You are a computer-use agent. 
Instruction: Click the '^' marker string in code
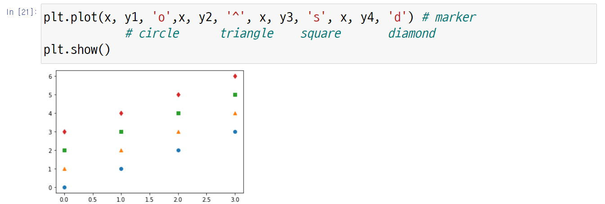click(x=236, y=17)
